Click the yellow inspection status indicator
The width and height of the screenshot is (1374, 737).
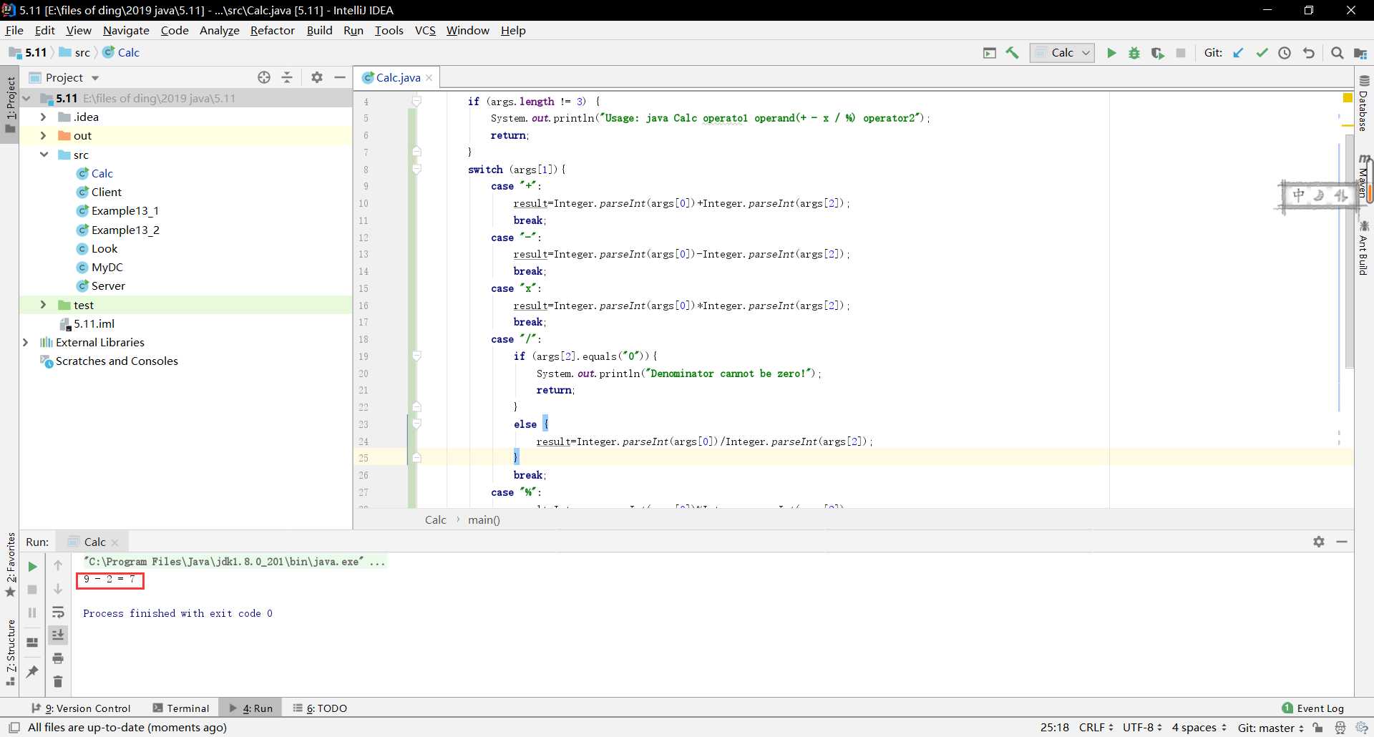pyautogui.click(x=1348, y=97)
